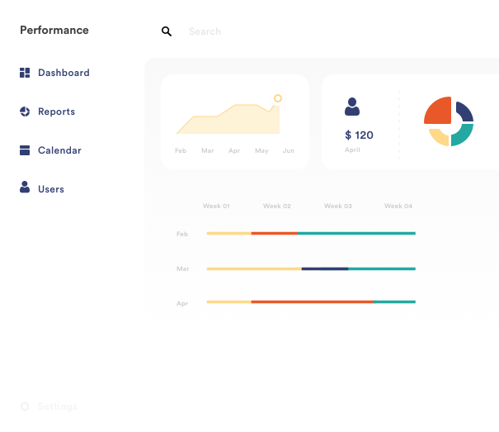
Task: Click the Calendar icon in sidebar
Action: tap(25, 150)
